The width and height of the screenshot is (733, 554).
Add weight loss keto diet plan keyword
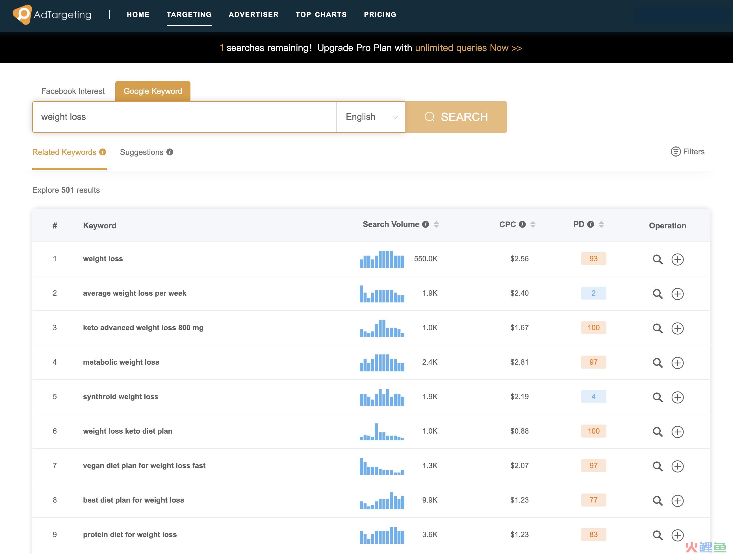(677, 432)
